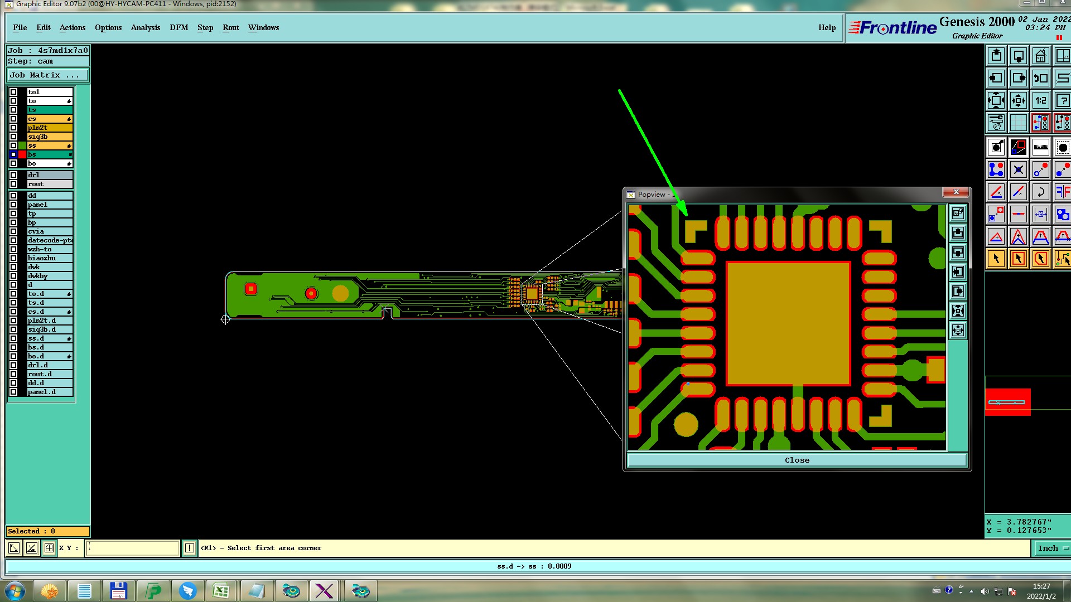
Task: Select the arrow pointer select tool
Action: click(996, 259)
